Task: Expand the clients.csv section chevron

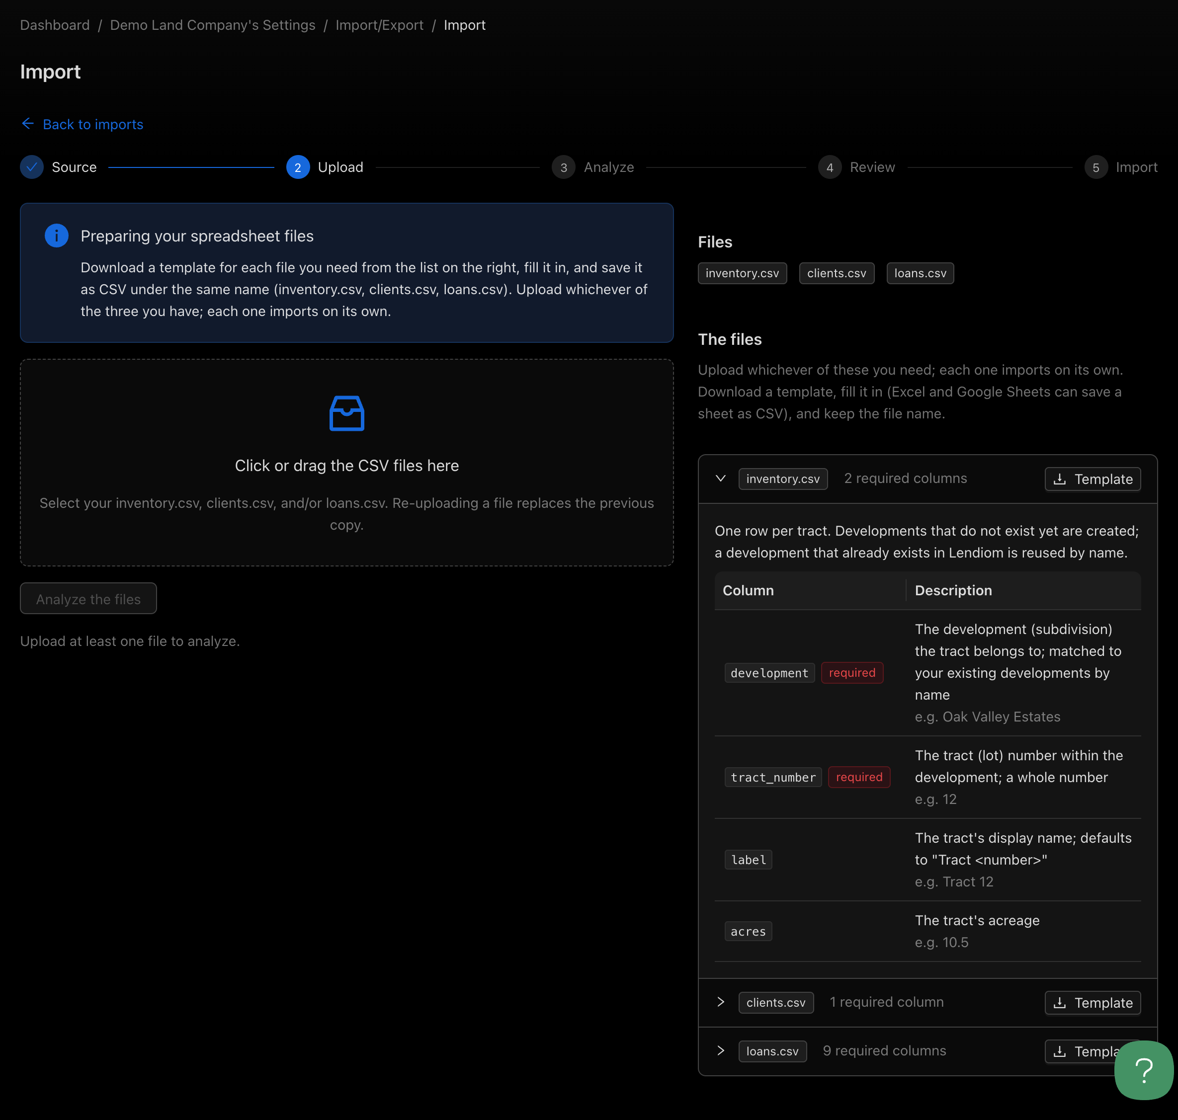Action: pyautogui.click(x=721, y=1002)
